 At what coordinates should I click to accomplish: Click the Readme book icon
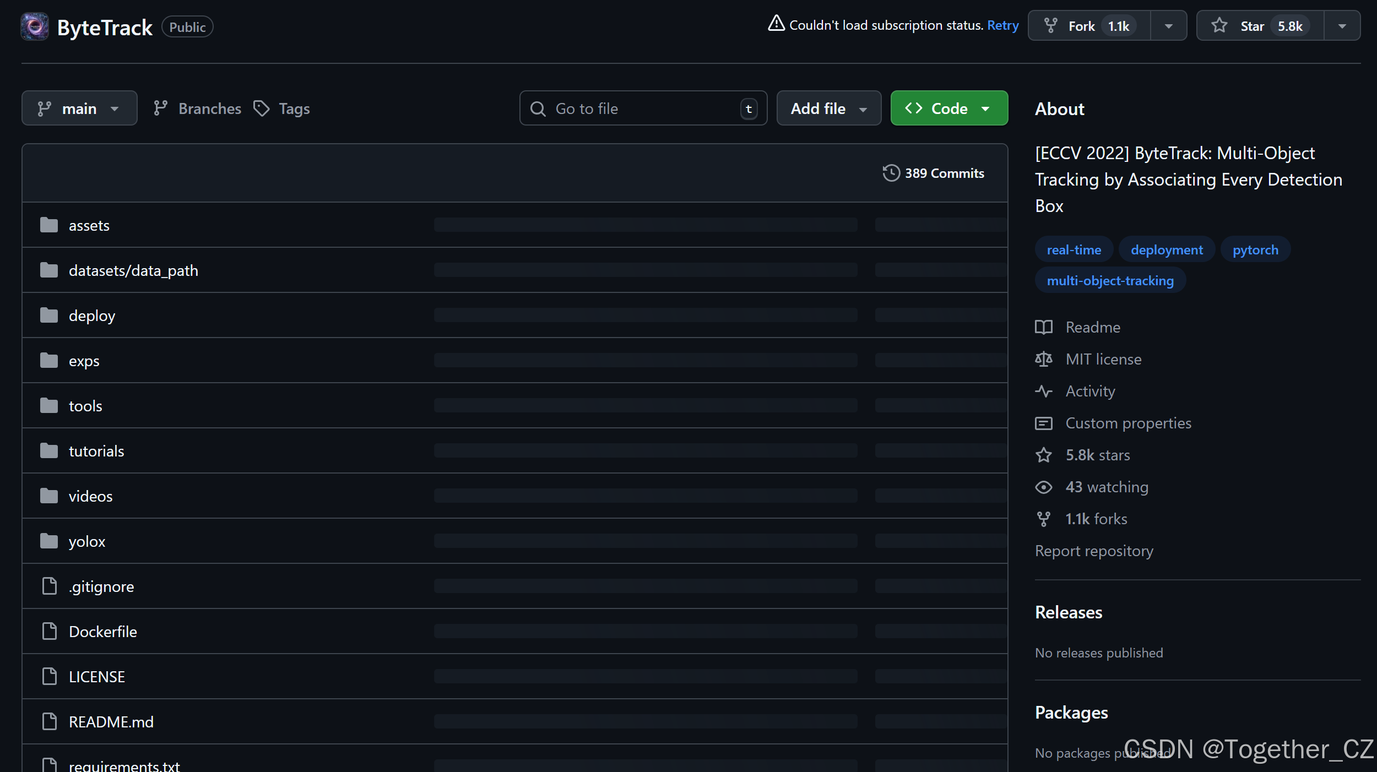pyautogui.click(x=1043, y=327)
